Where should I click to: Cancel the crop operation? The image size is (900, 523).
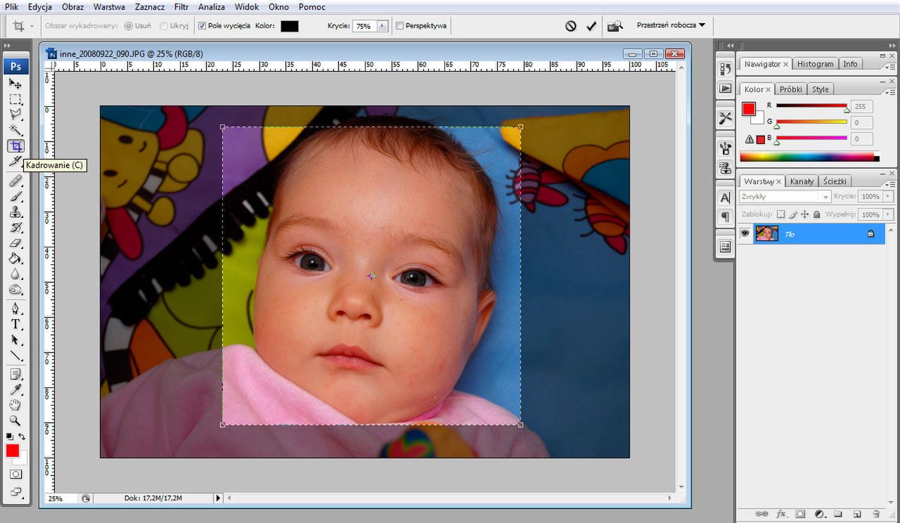(571, 26)
